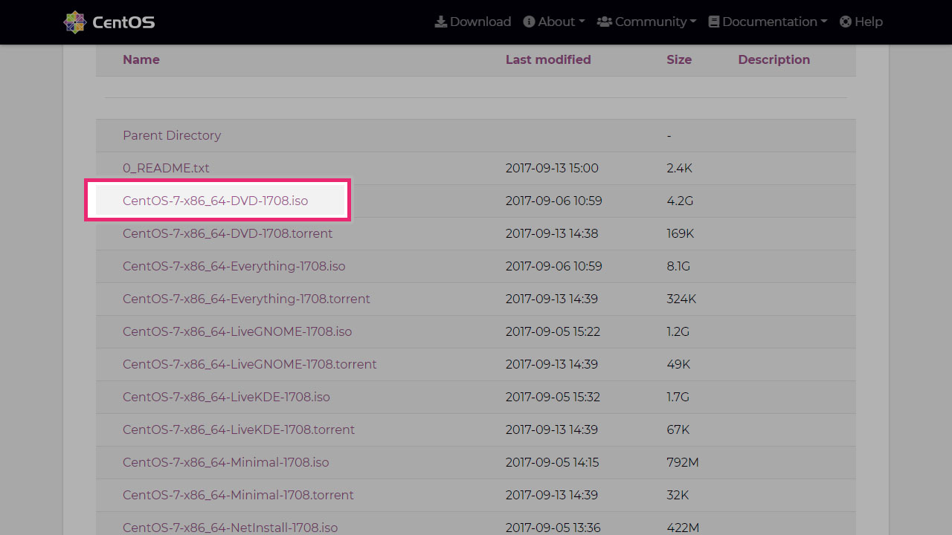Viewport: 952px width, 535px height.
Task: Click the CentOS wordmark in navbar
Action: tap(123, 22)
